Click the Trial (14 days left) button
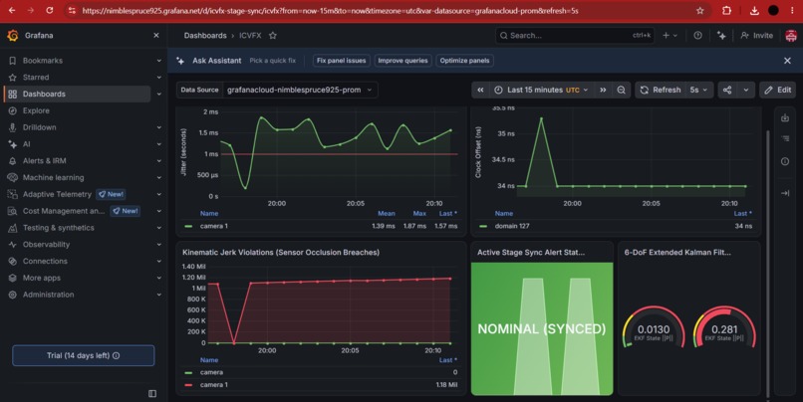 click(x=84, y=355)
